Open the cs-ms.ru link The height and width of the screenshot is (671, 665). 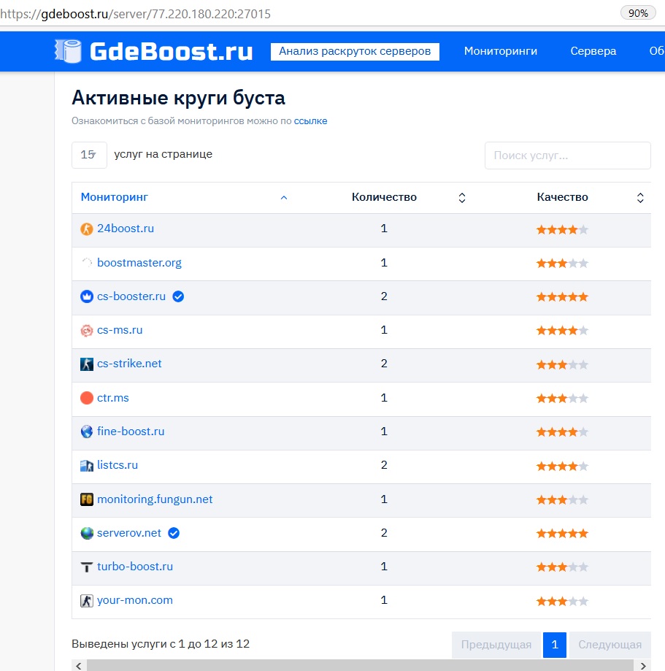(x=120, y=330)
